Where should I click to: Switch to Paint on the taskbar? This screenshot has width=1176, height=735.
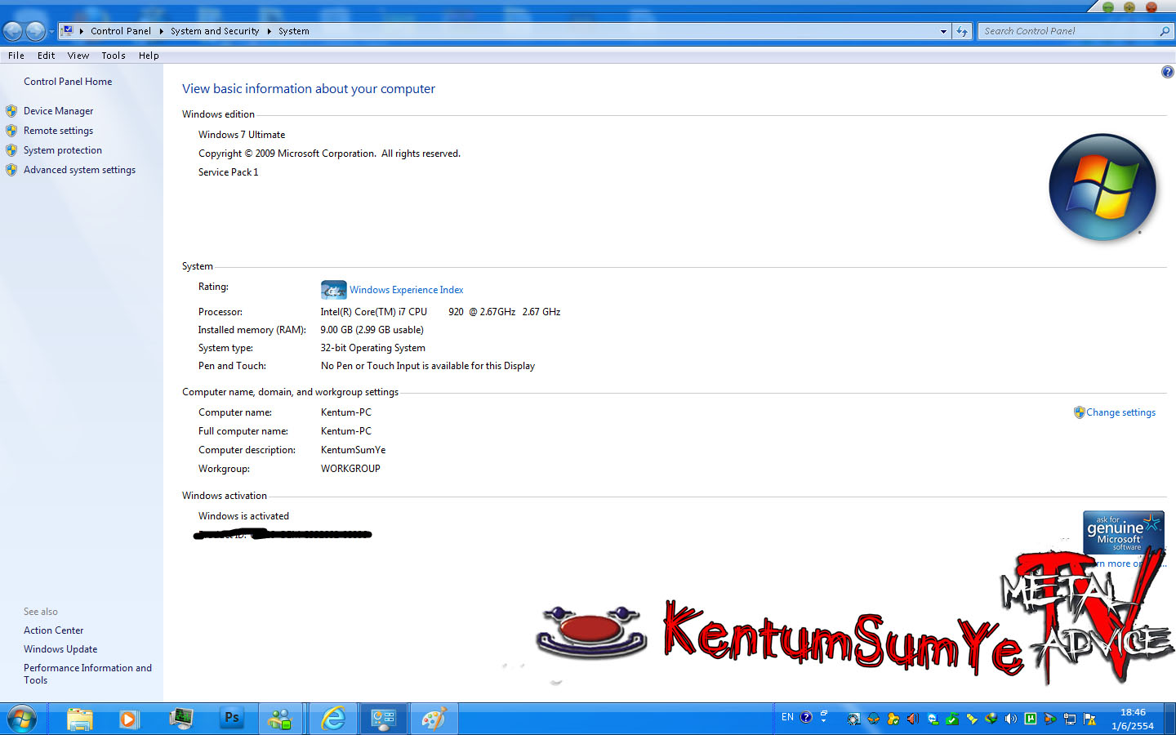point(433,719)
